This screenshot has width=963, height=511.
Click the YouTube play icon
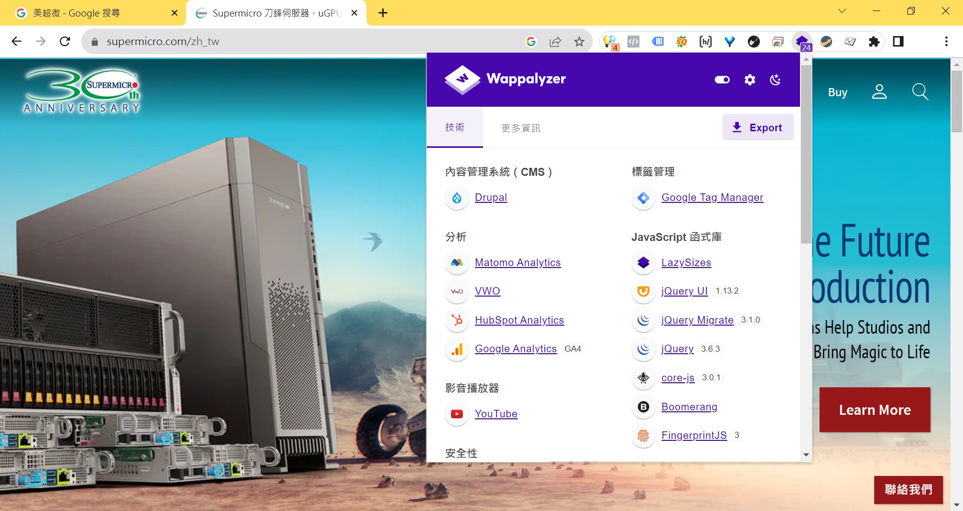(457, 414)
